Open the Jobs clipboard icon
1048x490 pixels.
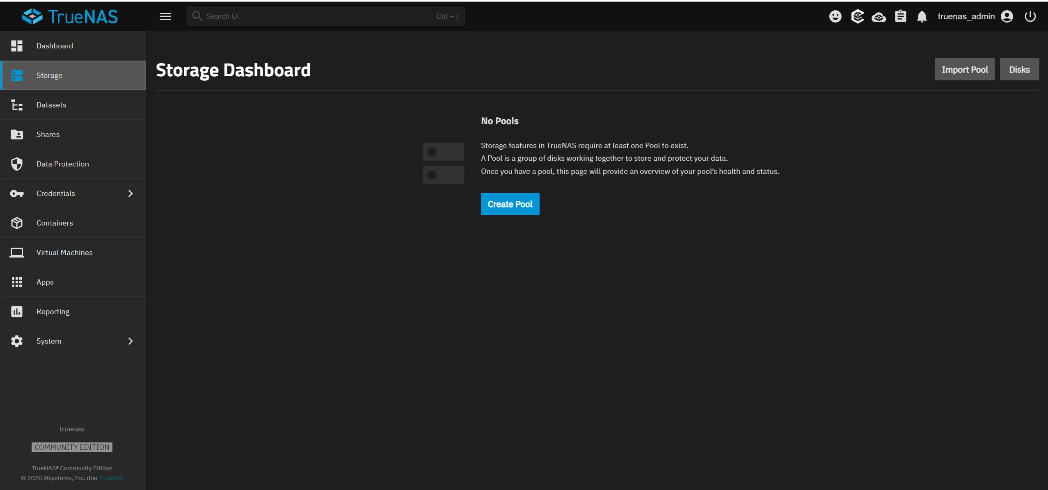tap(900, 16)
